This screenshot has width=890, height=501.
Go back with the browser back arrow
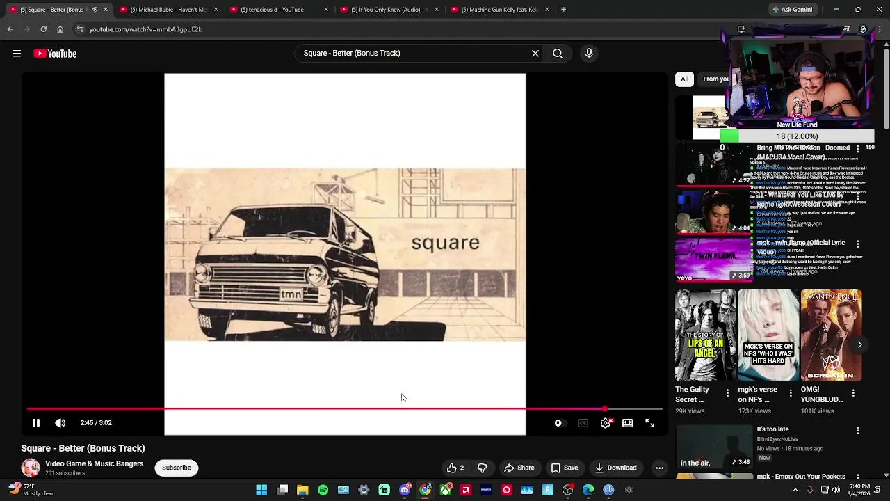10,29
